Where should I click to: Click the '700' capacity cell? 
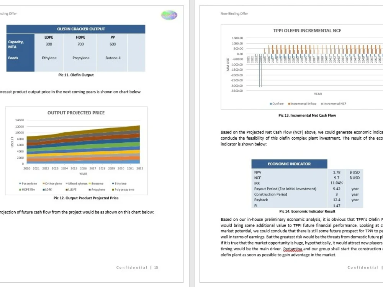coord(80,44)
